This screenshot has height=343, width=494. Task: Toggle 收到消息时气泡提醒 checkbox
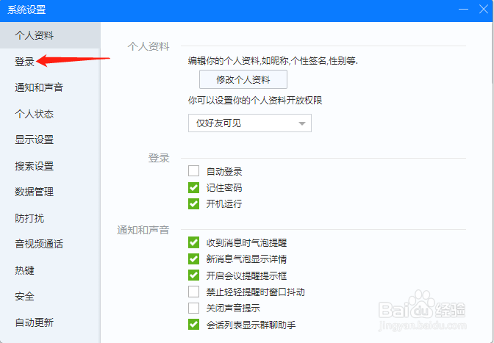coord(194,242)
